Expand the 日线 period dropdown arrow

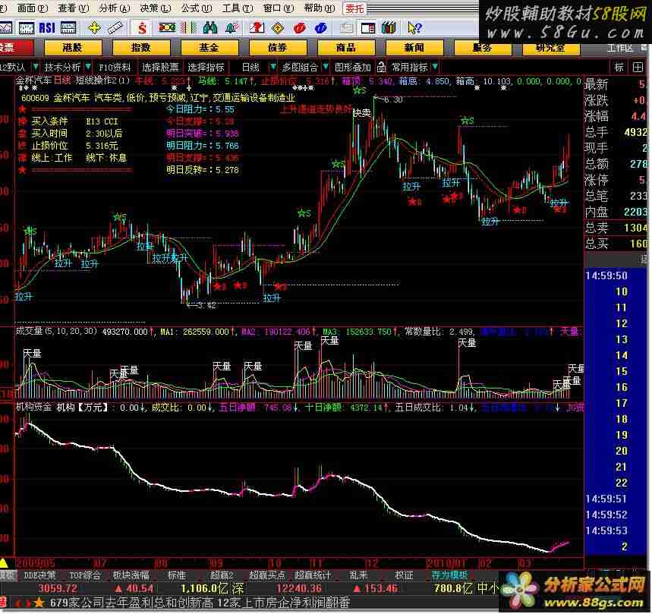tap(272, 67)
